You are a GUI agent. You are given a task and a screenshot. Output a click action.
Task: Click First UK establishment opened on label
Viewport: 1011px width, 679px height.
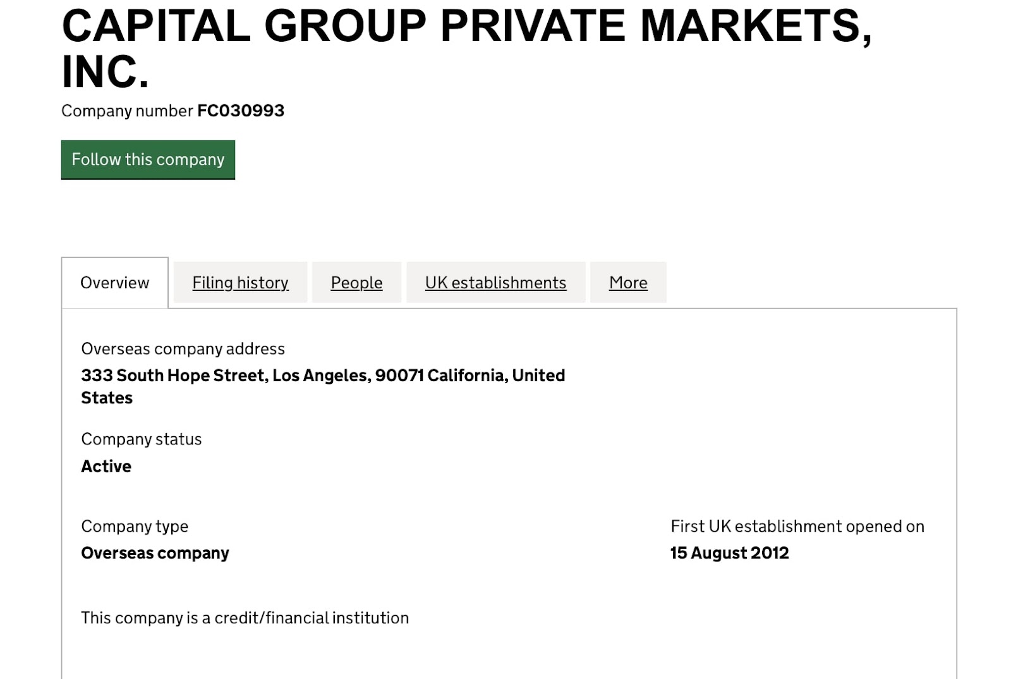pyautogui.click(x=797, y=527)
